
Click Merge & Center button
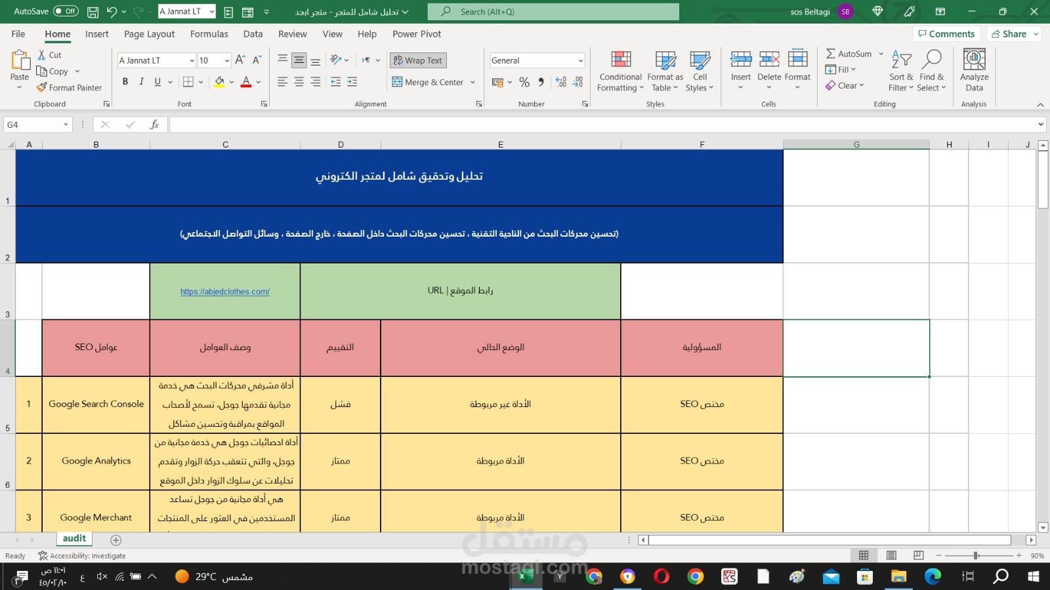tap(428, 82)
